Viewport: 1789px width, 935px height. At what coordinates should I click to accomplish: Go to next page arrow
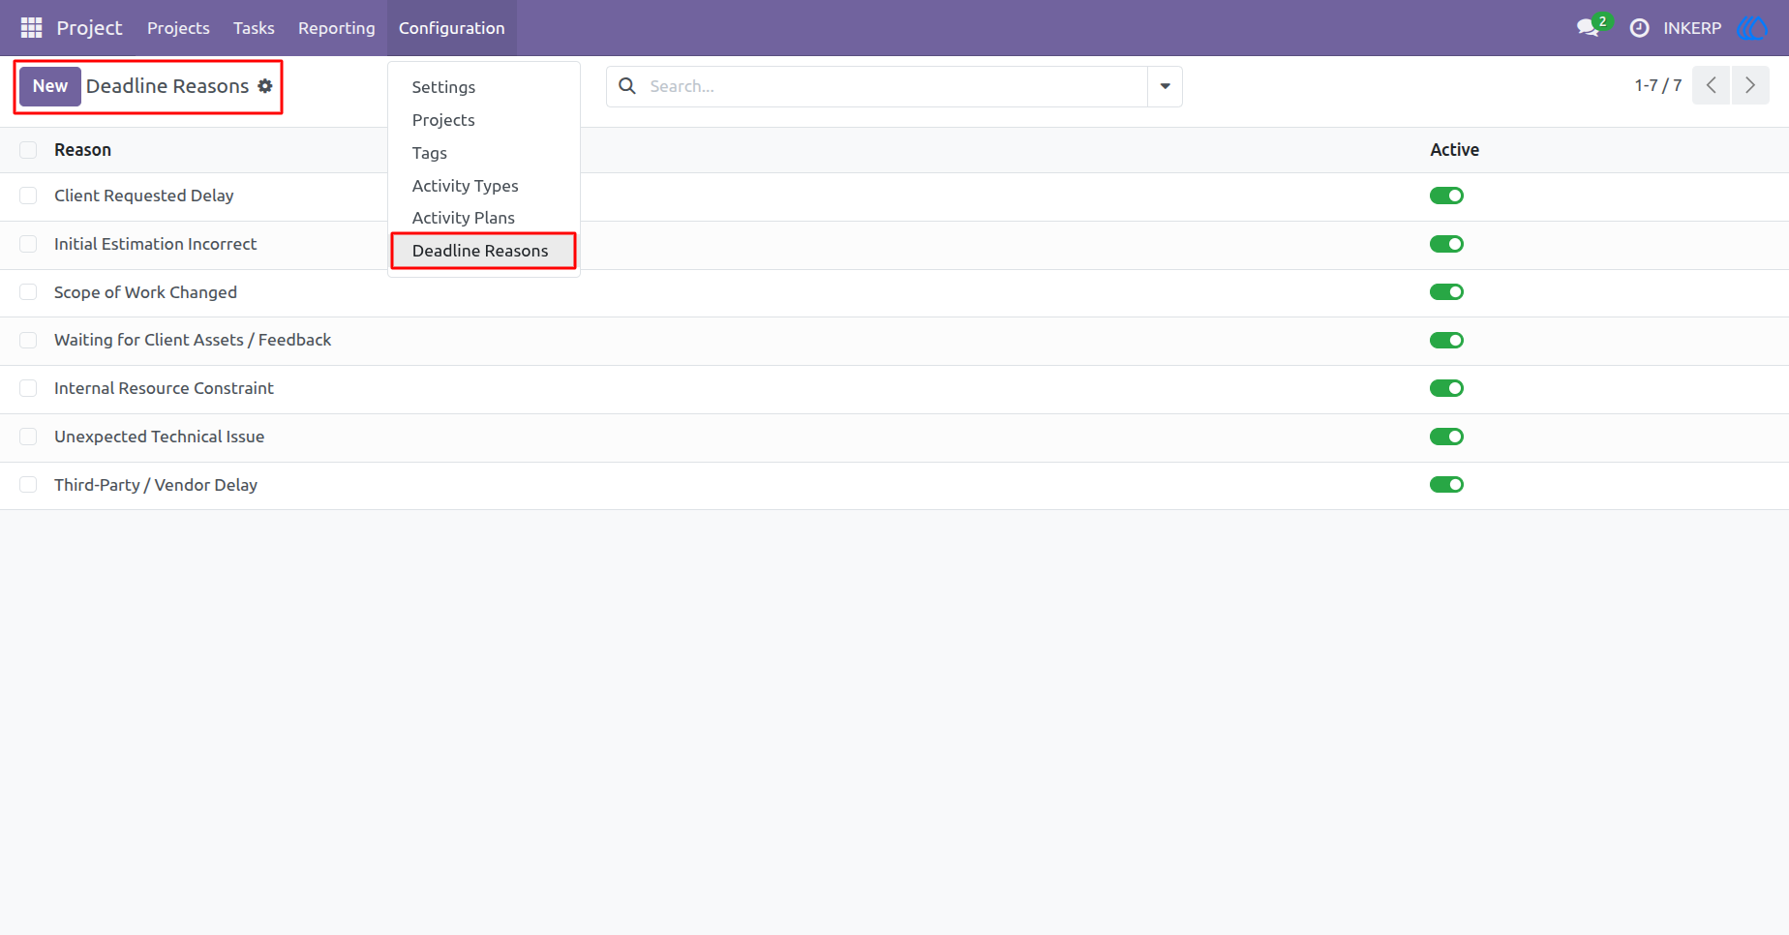[x=1750, y=85]
